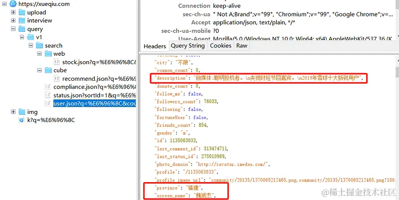The image size is (399, 200).
Task: Click the response panel vertical scrollbar thumb
Action: tap(397, 72)
